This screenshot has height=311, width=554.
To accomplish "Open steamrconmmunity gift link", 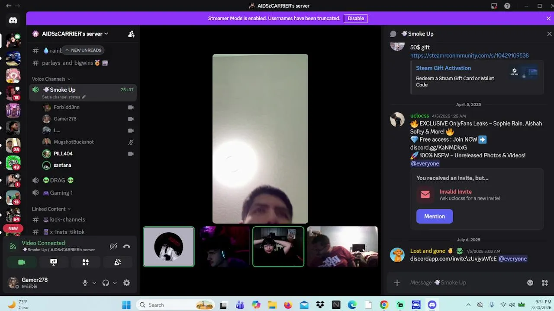I will click(469, 56).
